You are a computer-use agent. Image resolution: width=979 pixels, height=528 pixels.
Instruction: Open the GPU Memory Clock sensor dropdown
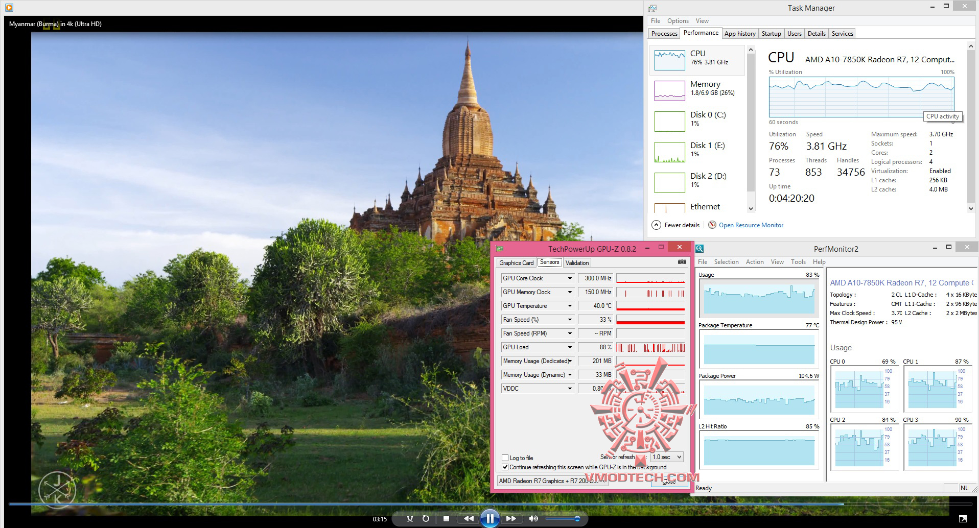pyautogui.click(x=570, y=292)
